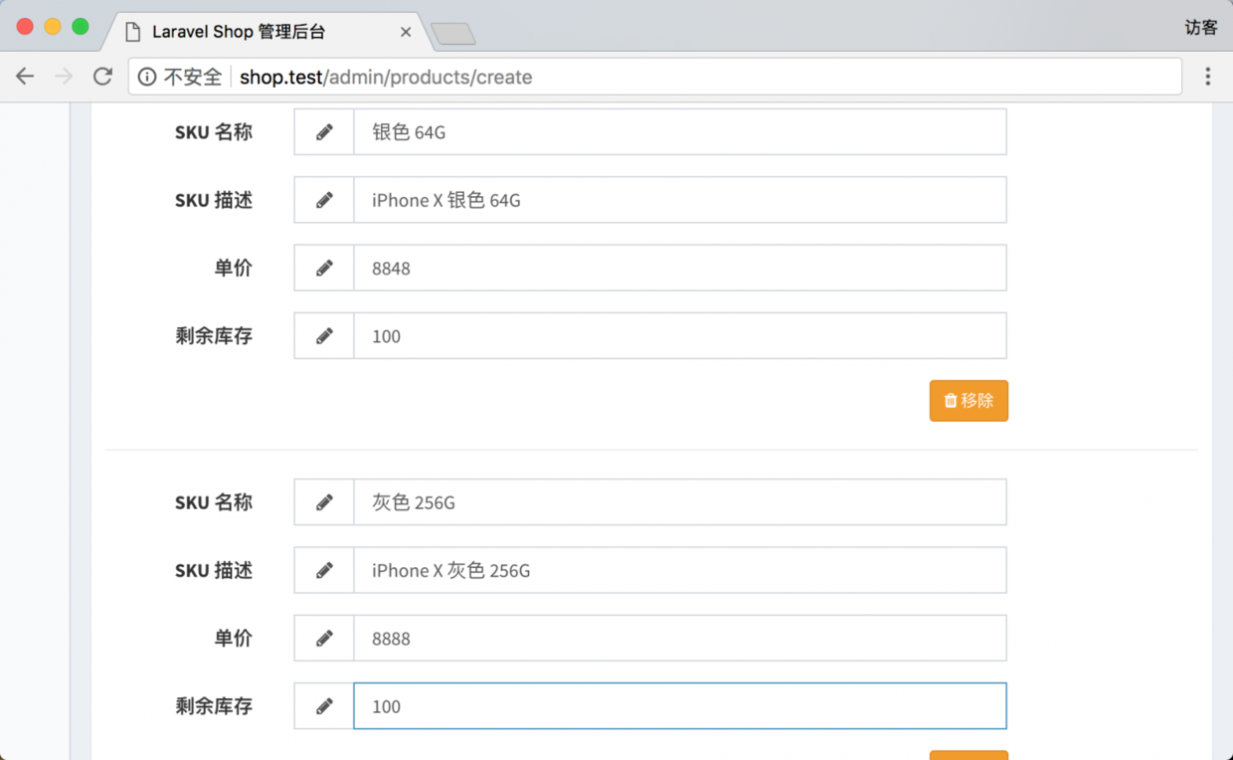
Task: Click the 不安全 site info icon
Action: 147,77
